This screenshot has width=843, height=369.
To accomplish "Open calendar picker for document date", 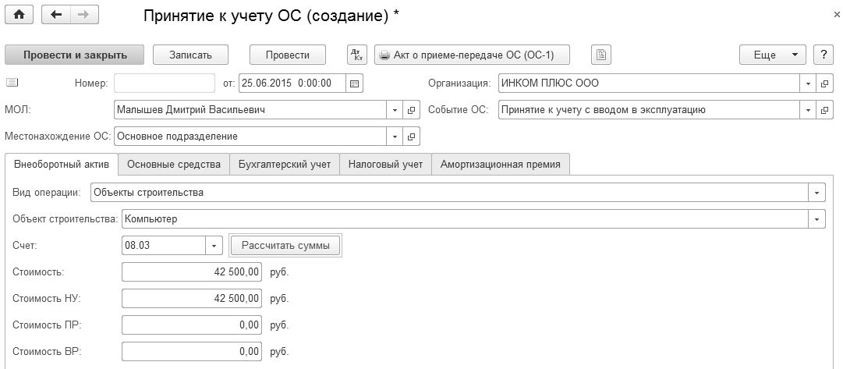I will (354, 83).
